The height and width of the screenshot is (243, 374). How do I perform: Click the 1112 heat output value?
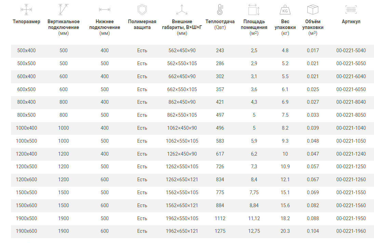[x=220, y=218]
